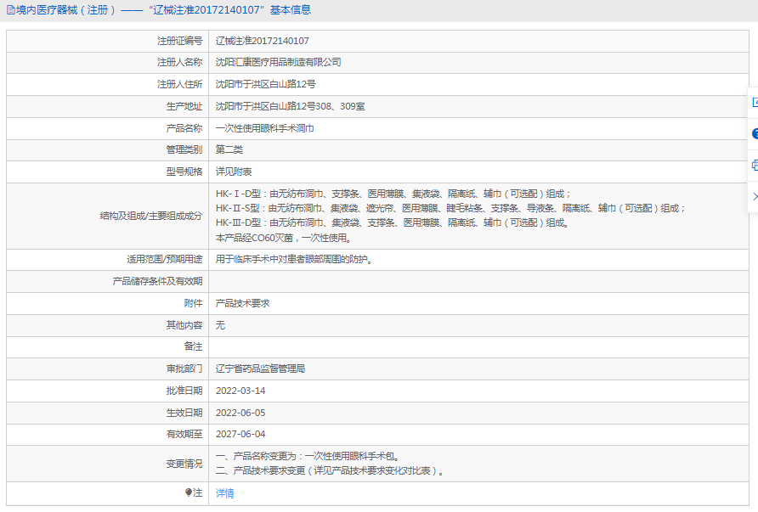The width and height of the screenshot is (758, 512).
Task: Click the approving department 辽宁省药品监督管理局
Action: [x=260, y=369]
